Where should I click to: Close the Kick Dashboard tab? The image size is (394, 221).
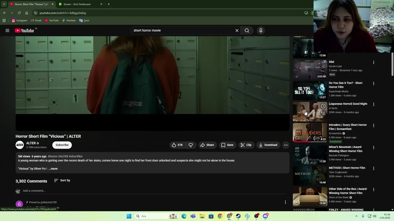point(101,4)
